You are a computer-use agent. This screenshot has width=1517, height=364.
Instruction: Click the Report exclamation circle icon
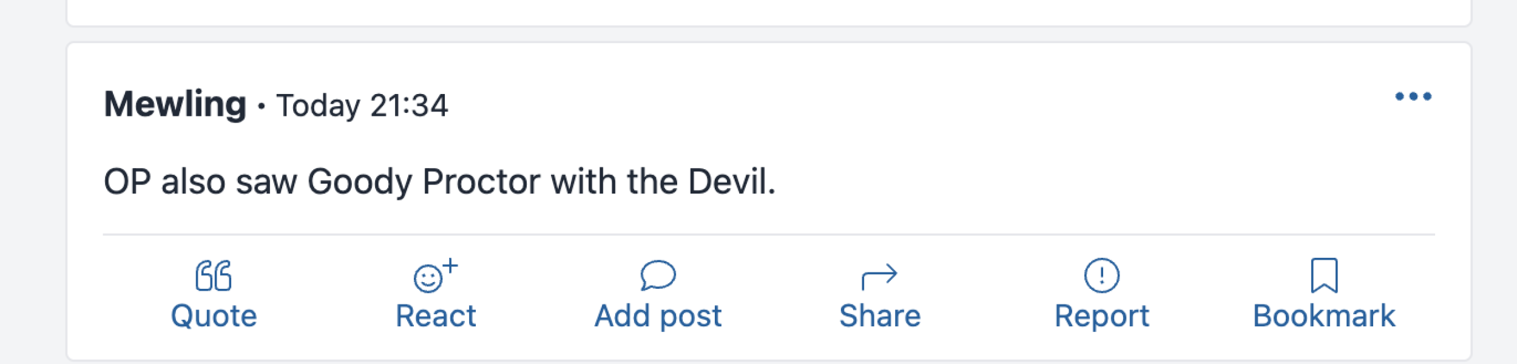click(1101, 275)
